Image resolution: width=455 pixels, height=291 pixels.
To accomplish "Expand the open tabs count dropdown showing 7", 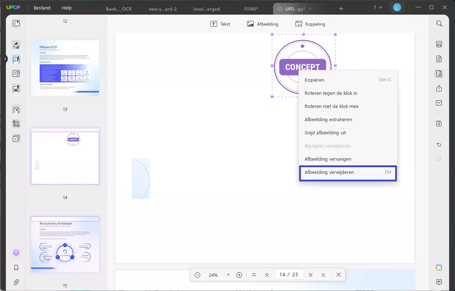I will [378, 8].
